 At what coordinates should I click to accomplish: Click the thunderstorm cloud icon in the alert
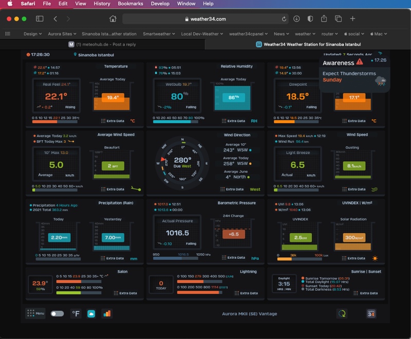click(380, 81)
